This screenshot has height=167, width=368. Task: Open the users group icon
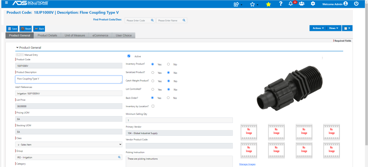[302, 4]
